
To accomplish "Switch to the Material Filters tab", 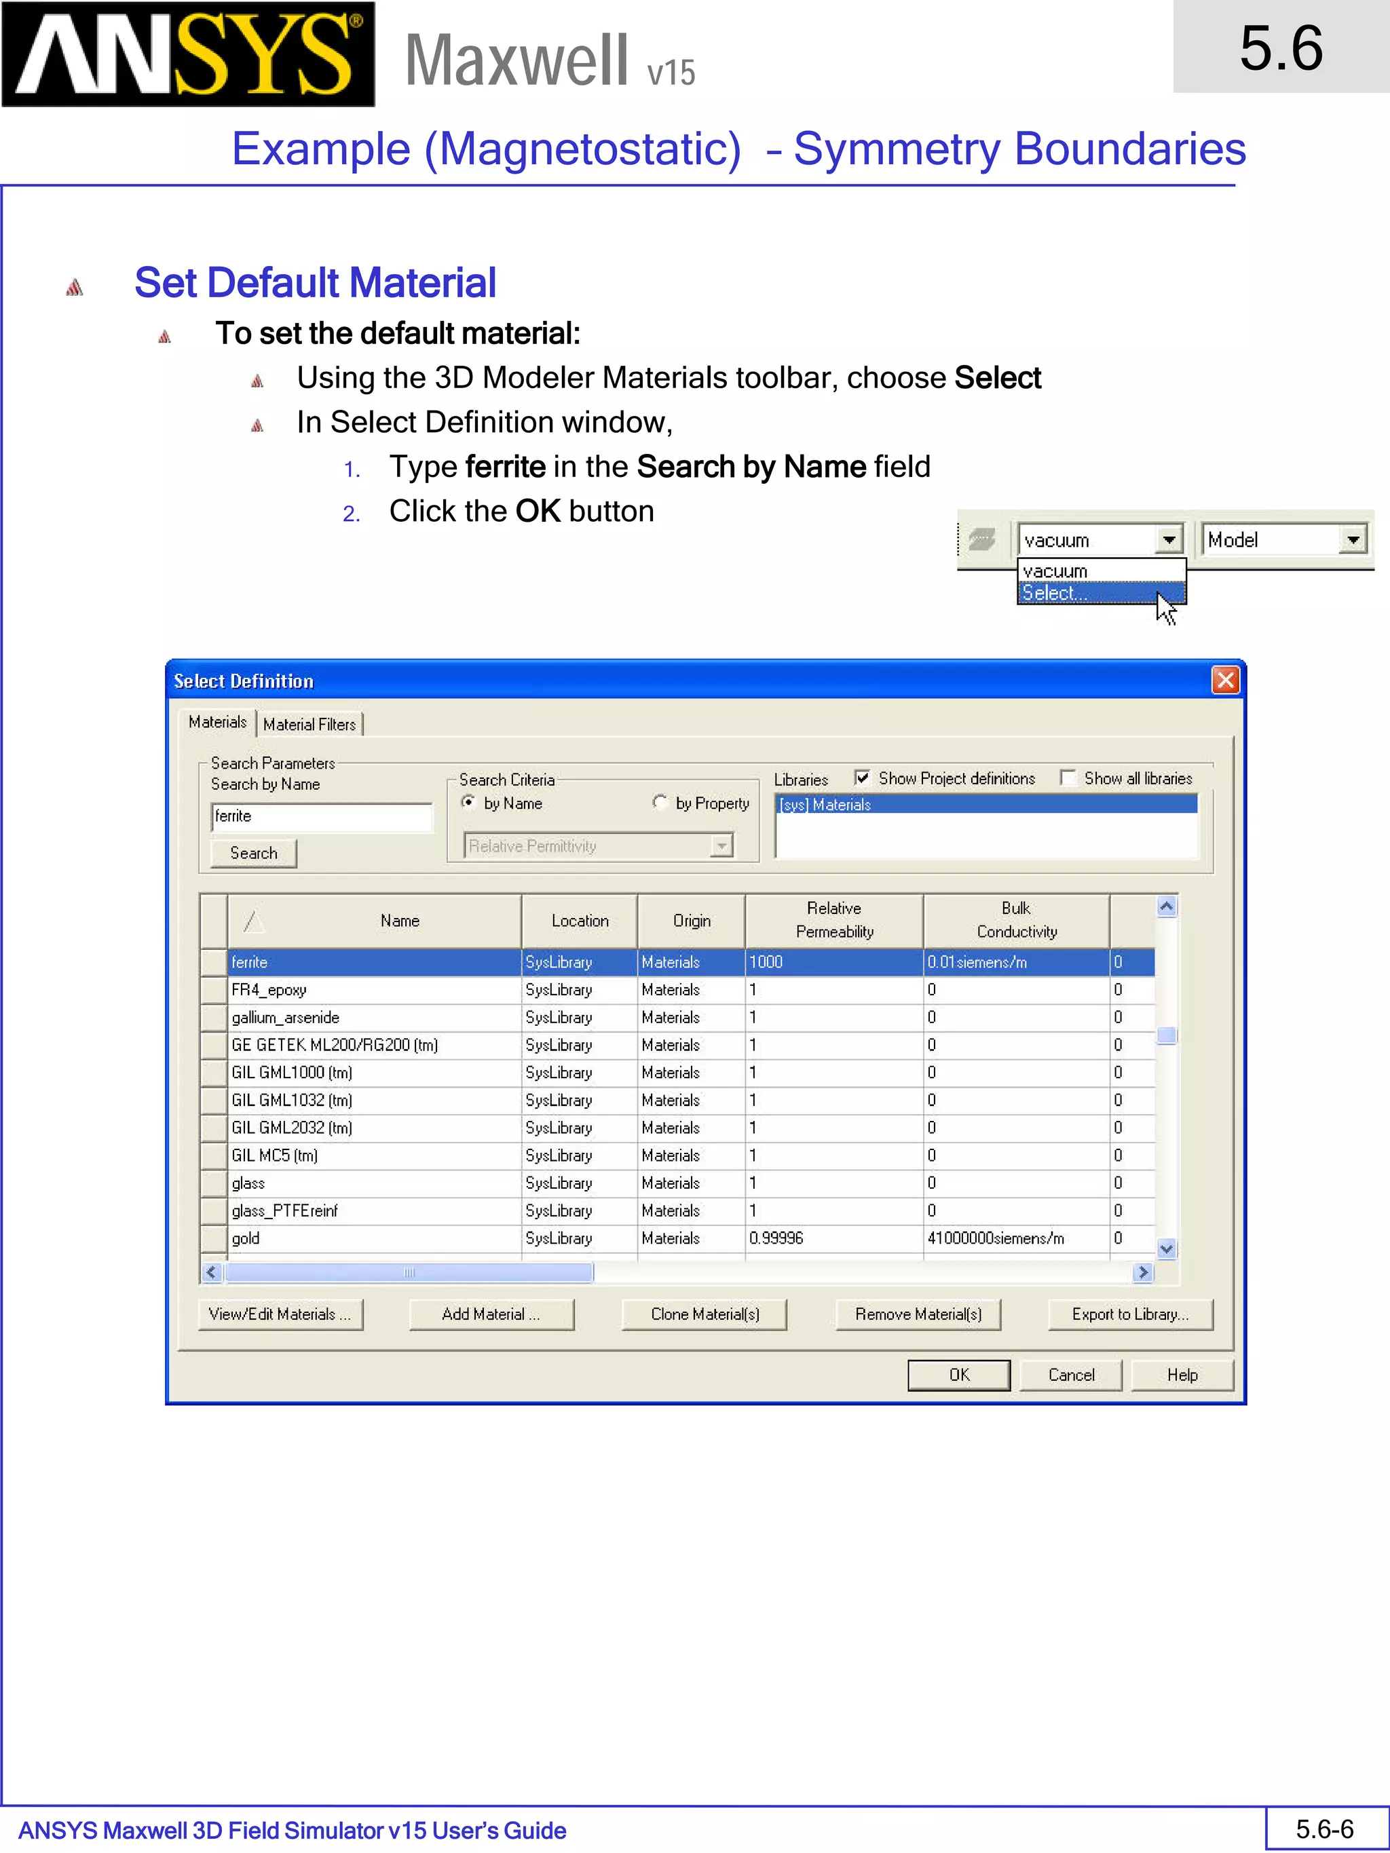I will click(x=309, y=725).
